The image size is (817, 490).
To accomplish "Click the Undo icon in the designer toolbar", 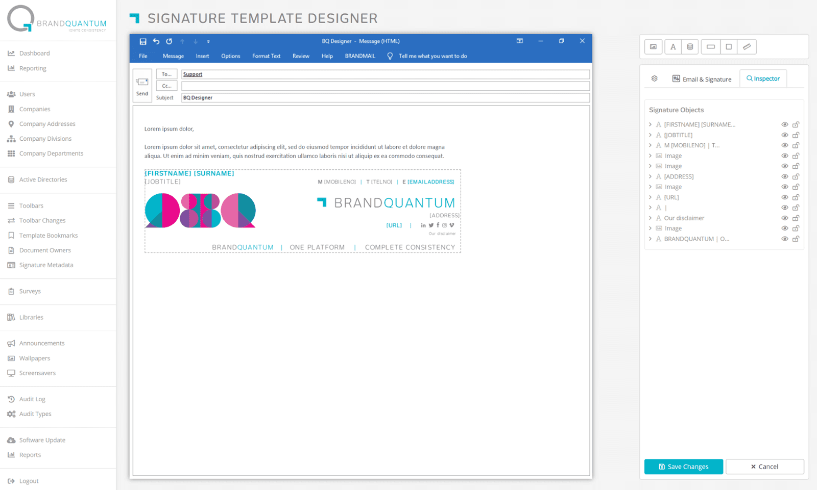I will [x=156, y=41].
